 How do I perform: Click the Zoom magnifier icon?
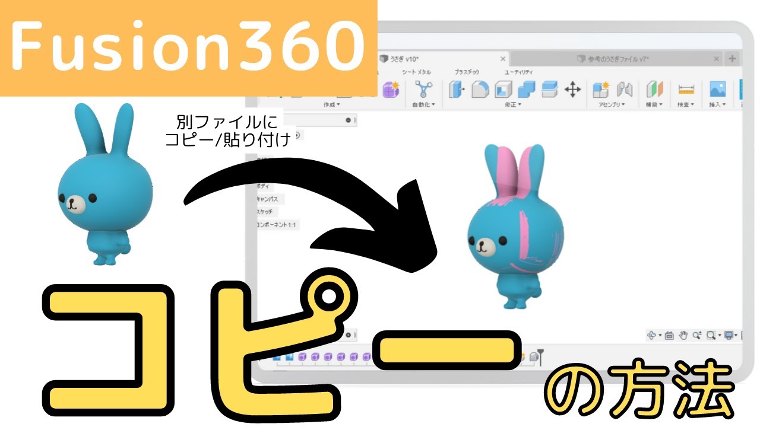696,336
